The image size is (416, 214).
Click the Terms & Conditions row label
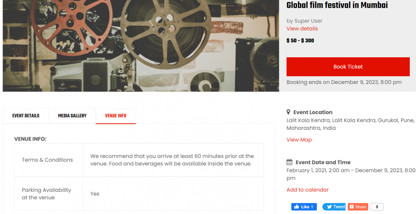pos(47,160)
